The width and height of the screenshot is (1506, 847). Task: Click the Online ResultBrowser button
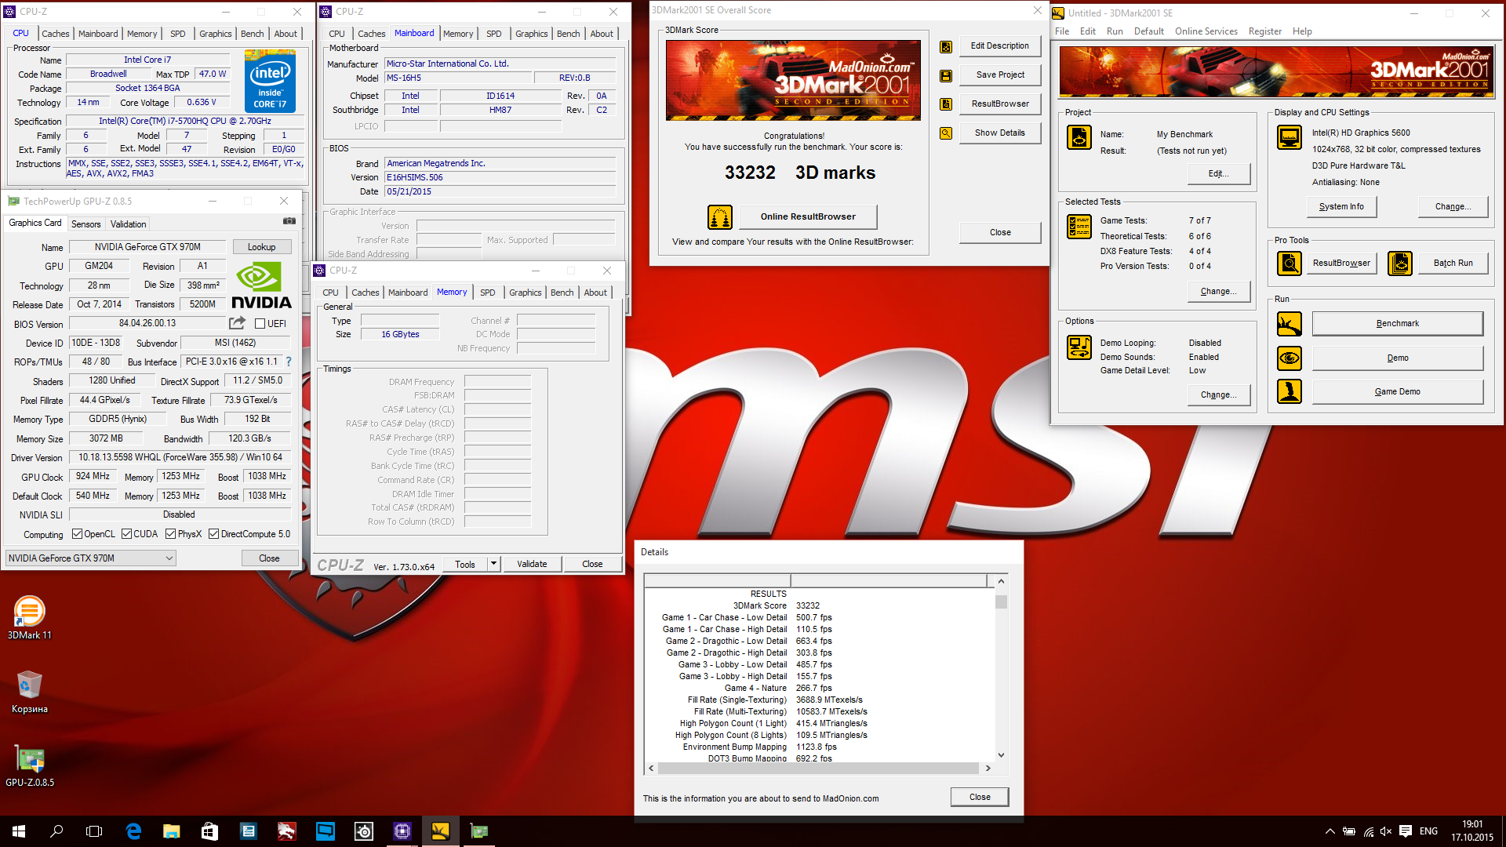[x=808, y=216]
